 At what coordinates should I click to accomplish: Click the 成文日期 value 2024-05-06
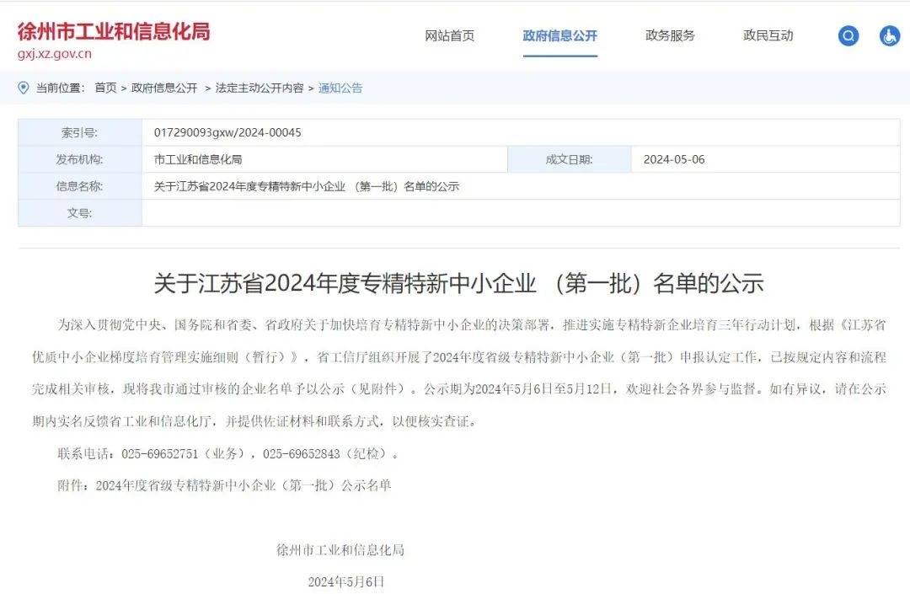674,159
